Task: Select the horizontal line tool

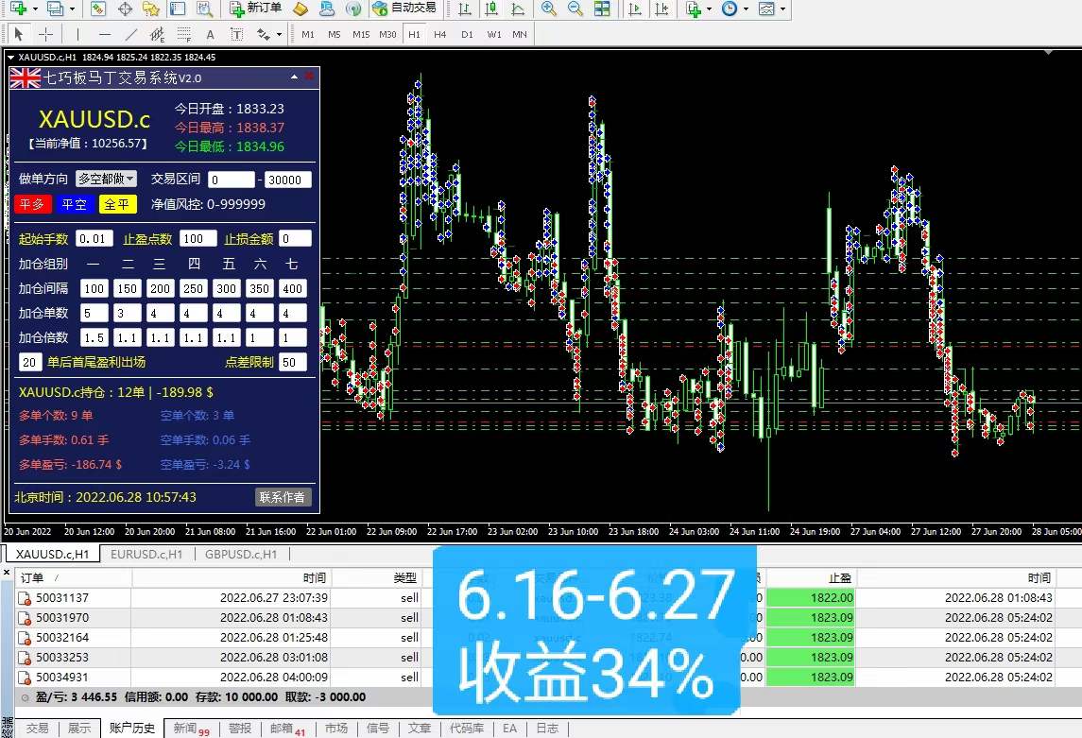Action: tap(104, 34)
